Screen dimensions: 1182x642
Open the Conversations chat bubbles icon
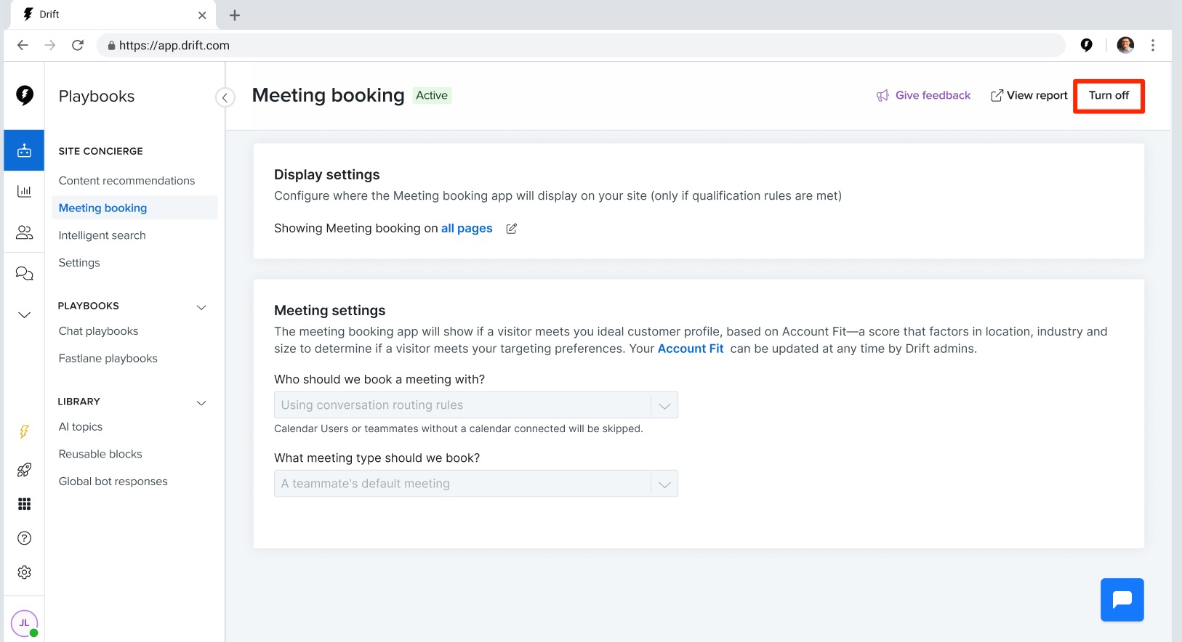coord(24,273)
